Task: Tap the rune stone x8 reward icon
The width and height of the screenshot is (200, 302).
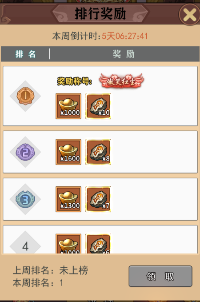Action: (98, 152)
